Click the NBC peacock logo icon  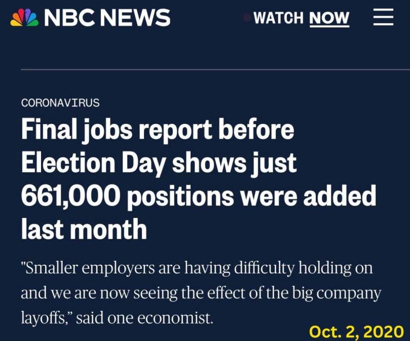[x=24, y=17]
